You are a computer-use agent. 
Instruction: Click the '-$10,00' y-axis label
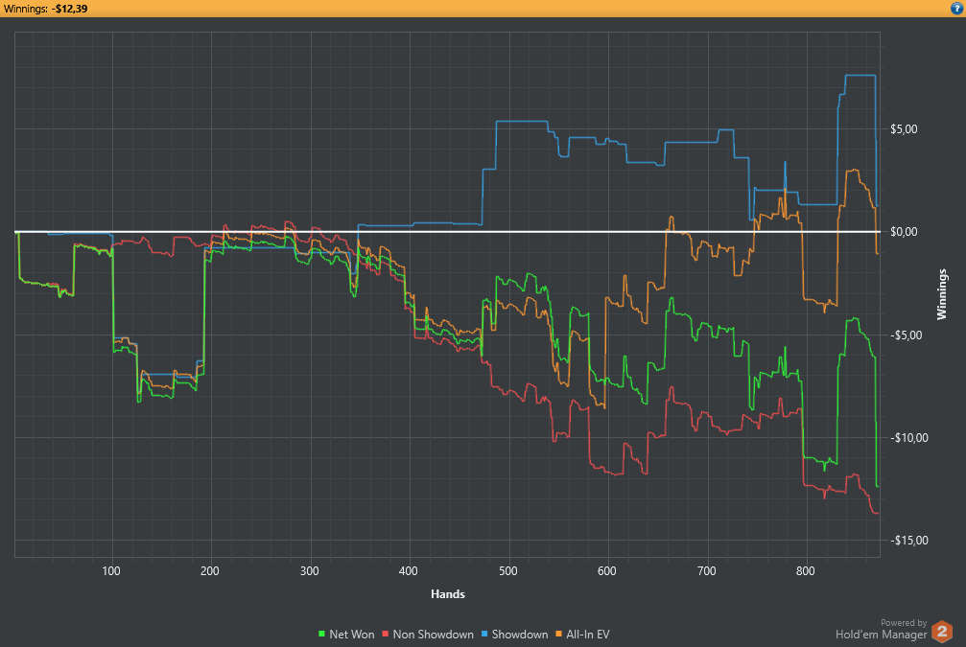(908, 438)
